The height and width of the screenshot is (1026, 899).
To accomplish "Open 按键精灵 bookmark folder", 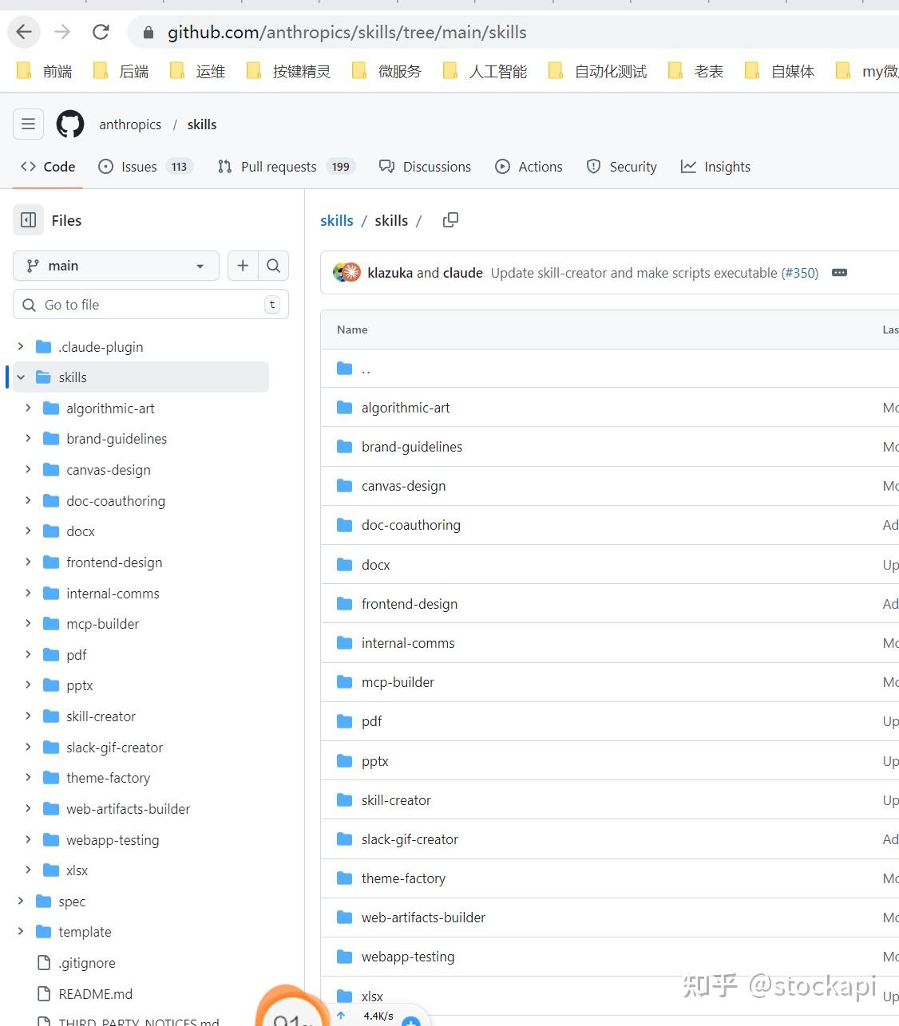I will click(x=288, y=72).
